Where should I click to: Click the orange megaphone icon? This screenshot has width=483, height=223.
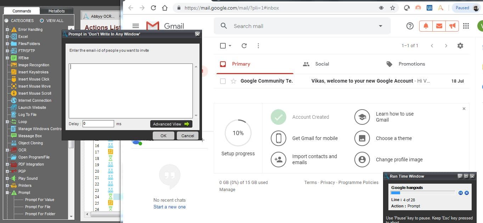[x=452, y=26]
